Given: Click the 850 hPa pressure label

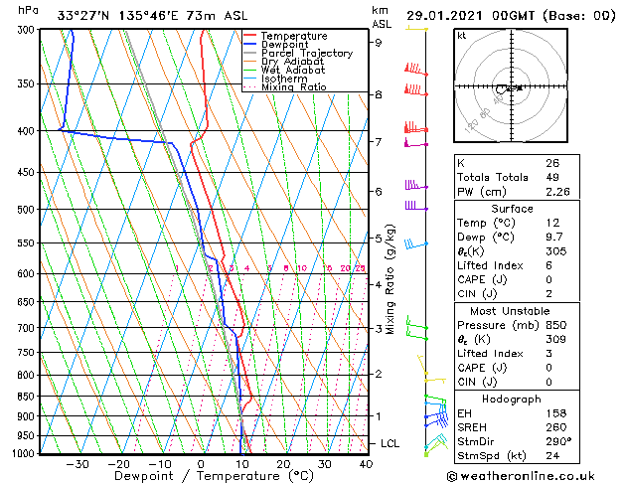Looking at the screenshot, I should 28,397.
